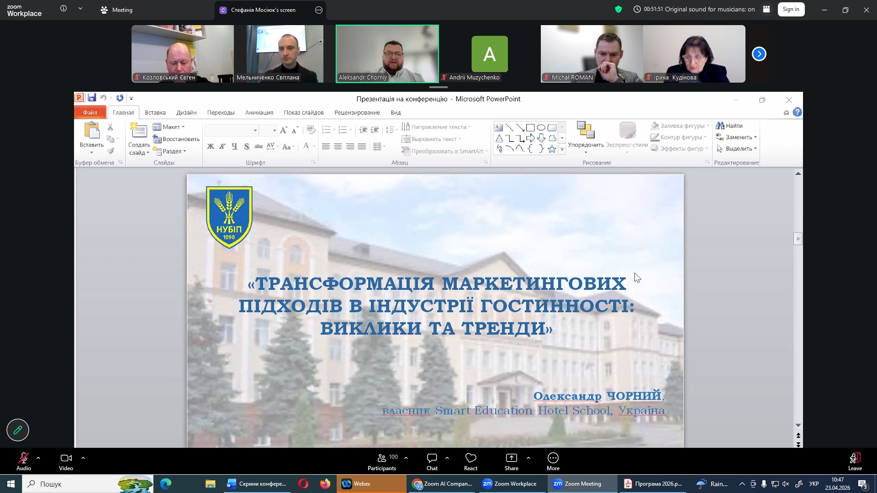
Task: Open the Meeting tab
Action: pyautogui.click(x=117, y=10)
